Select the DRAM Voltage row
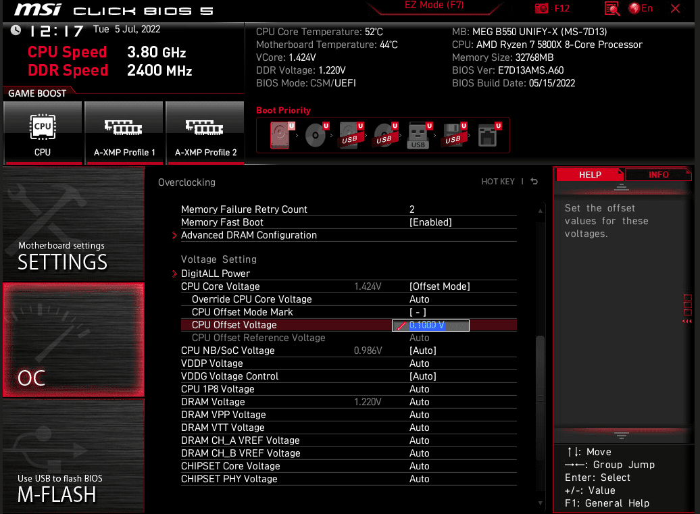Screen dimensions: 700x514 pyautogui.click(x=349, y=402)
